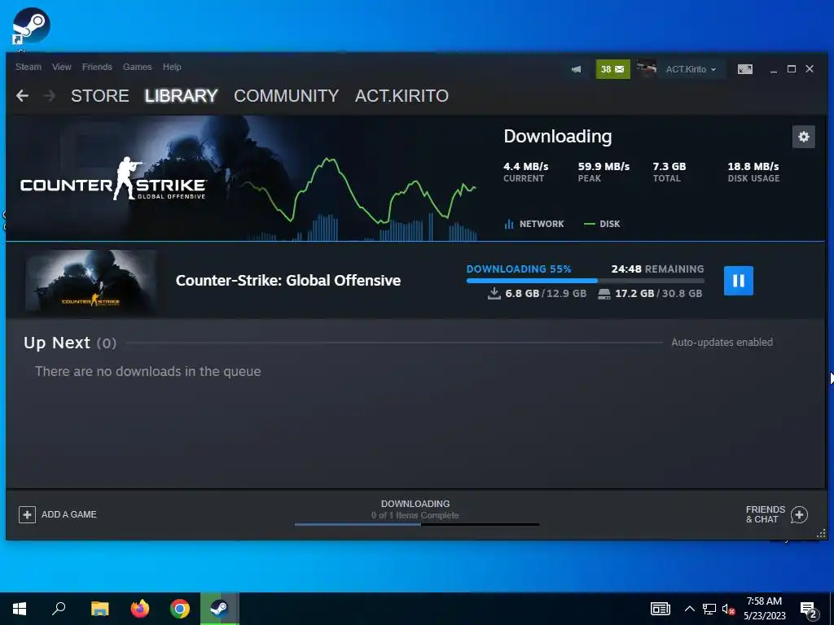
Task: Switch to Big Picture mode icon
Action: click(x=744, y=69)
